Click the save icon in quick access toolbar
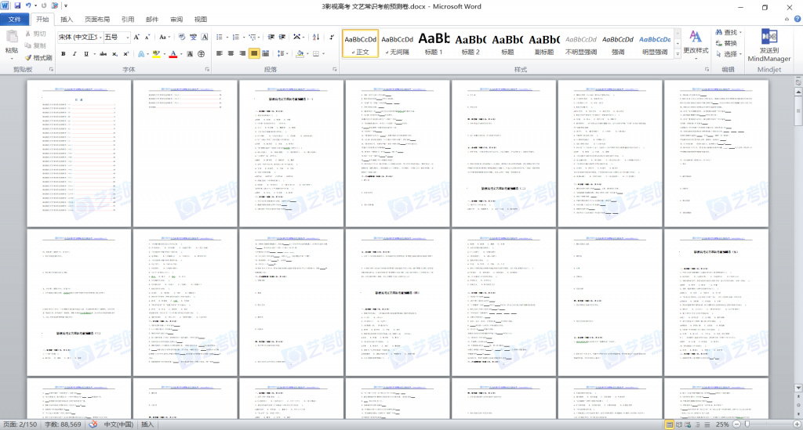Viewport: 803px width, 430px height. 16,6
